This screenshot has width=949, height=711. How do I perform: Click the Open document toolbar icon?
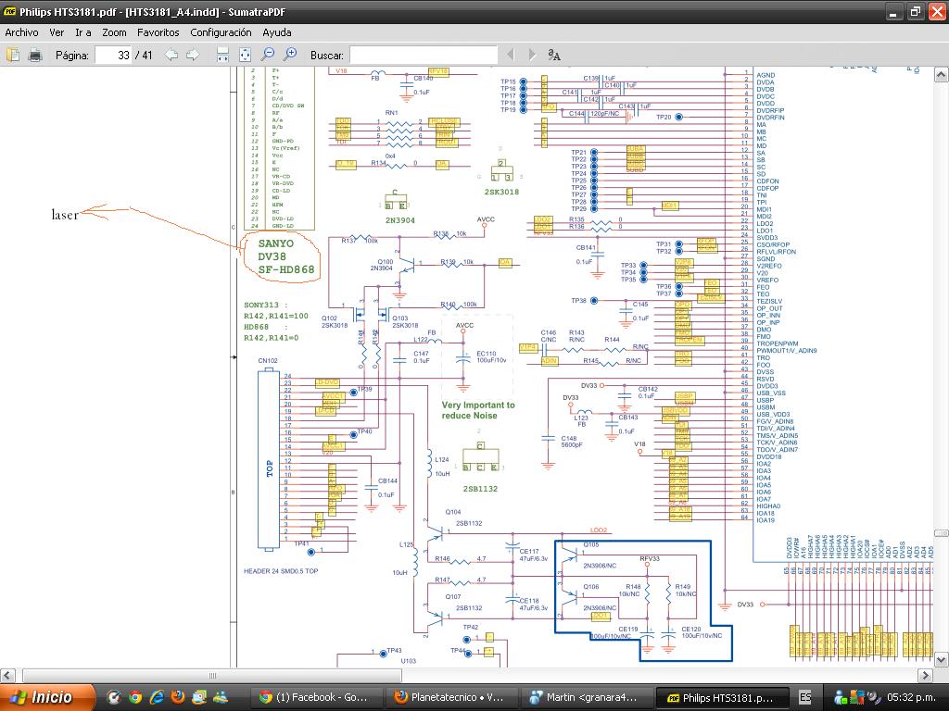tap(13, 55)
